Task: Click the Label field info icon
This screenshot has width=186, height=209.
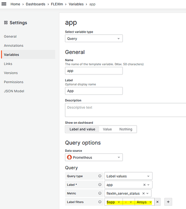Action: tap(100, 185)
